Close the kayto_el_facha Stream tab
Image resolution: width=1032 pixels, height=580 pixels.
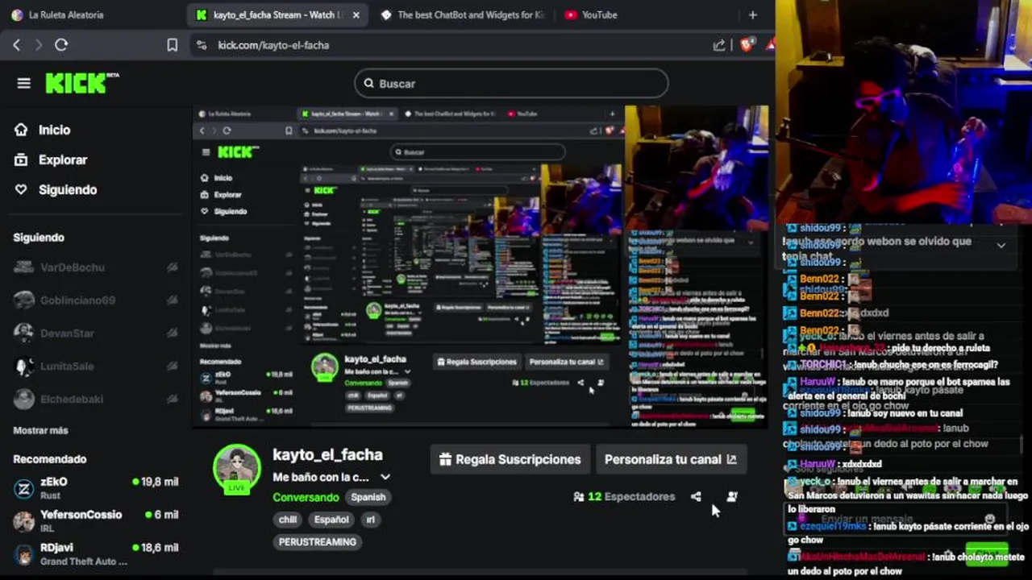[356, 14]
